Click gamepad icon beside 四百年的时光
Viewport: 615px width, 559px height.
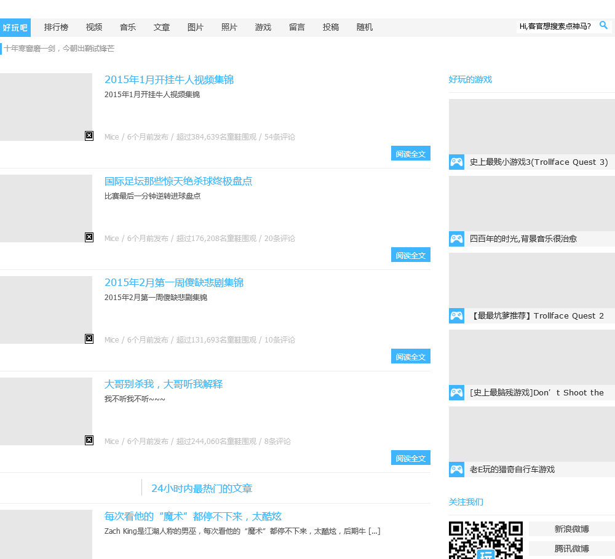[x=456, y=239]
